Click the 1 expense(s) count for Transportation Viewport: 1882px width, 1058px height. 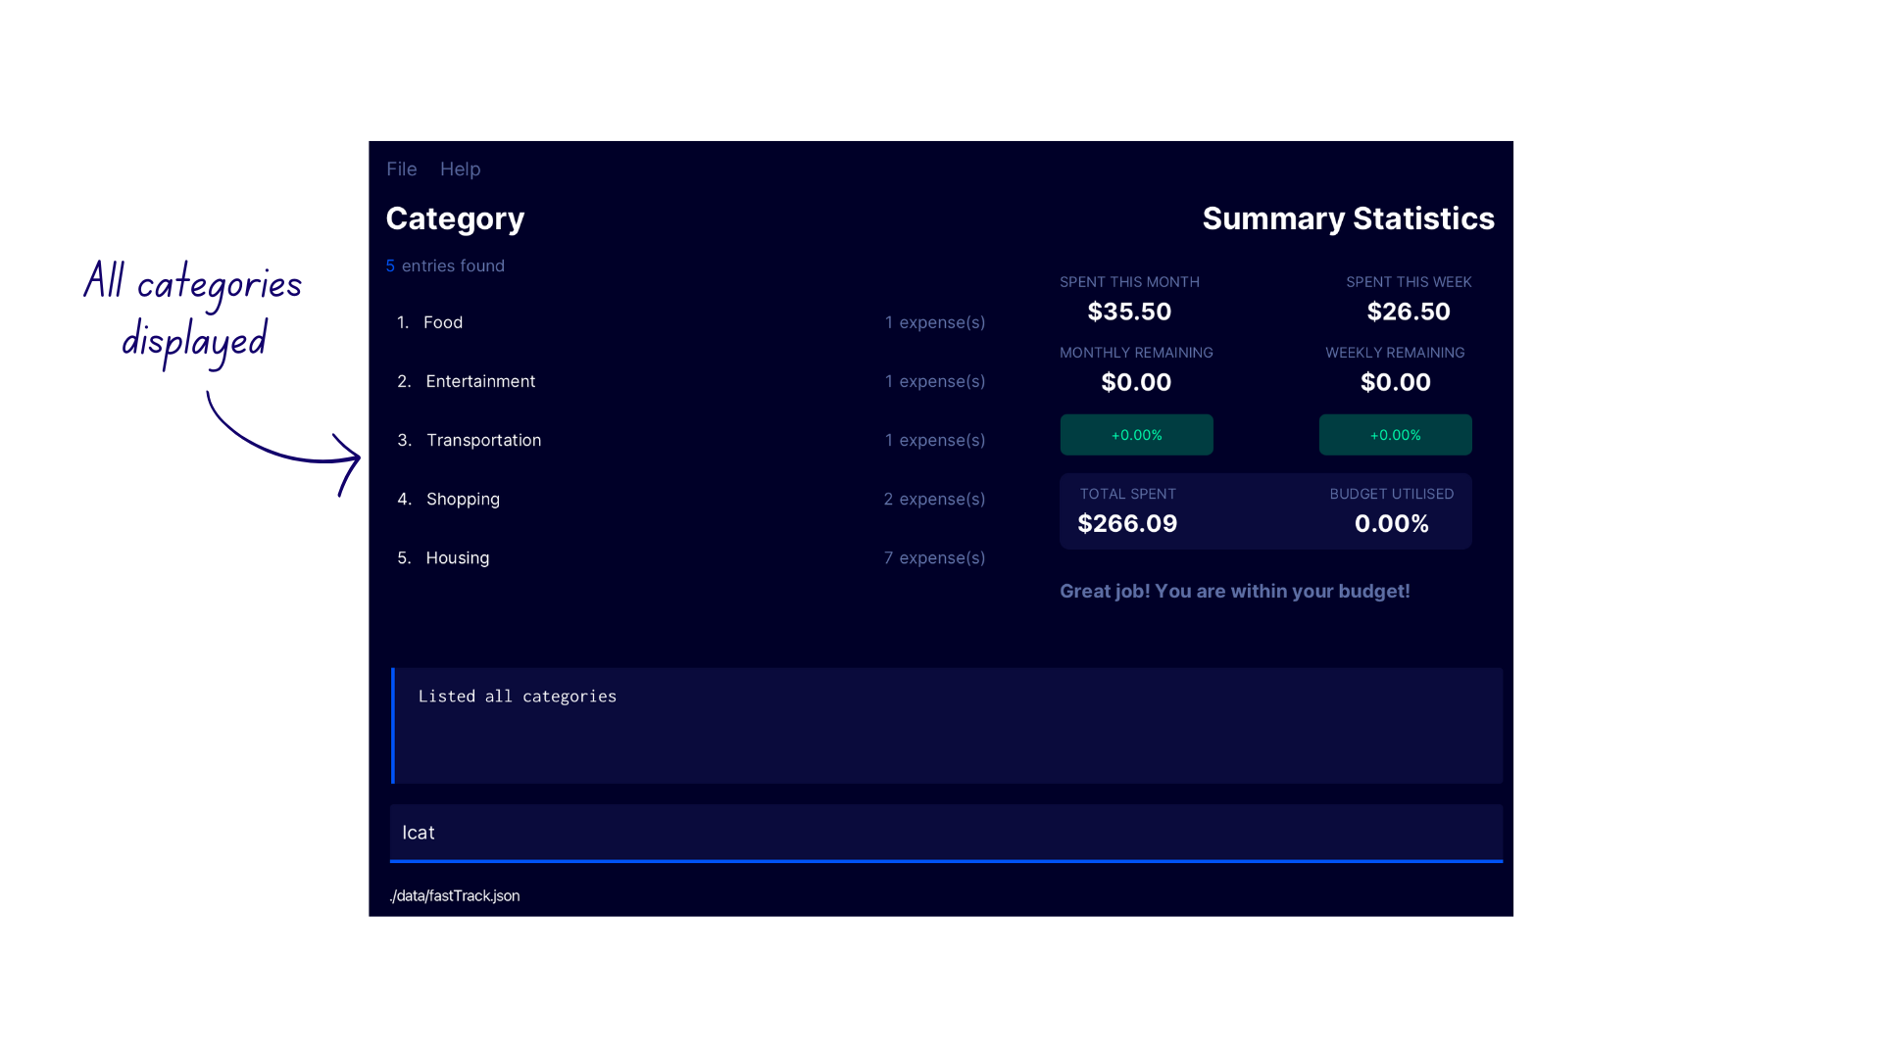click(935, 440)
